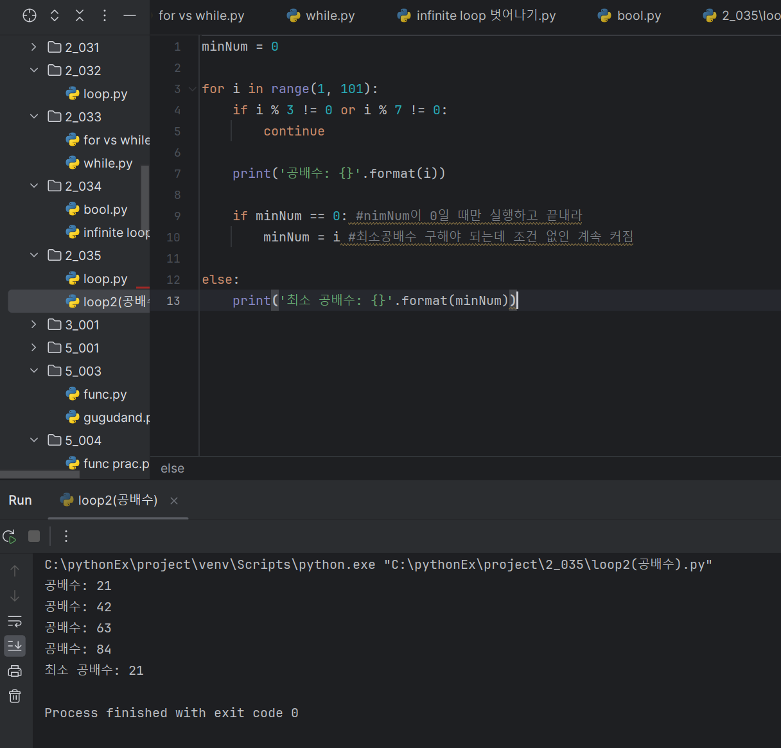
Task: Toggle soft-wrap in the run console
Action: pos(15,621)
